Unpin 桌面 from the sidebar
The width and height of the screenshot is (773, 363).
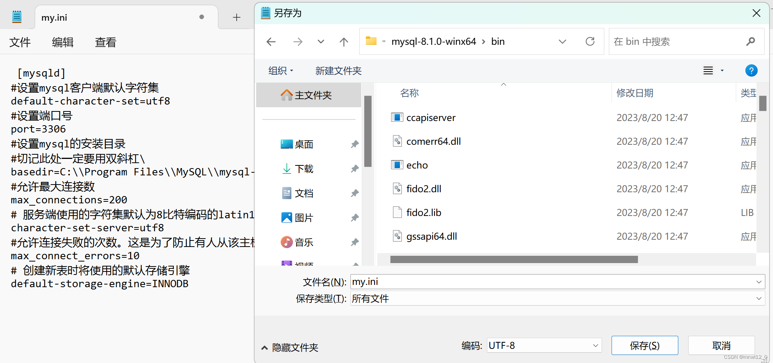(x=354, y=144)
